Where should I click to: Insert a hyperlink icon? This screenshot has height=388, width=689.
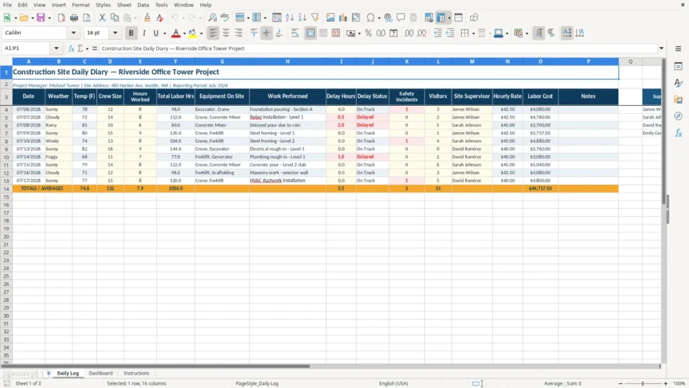coord(388,18)
